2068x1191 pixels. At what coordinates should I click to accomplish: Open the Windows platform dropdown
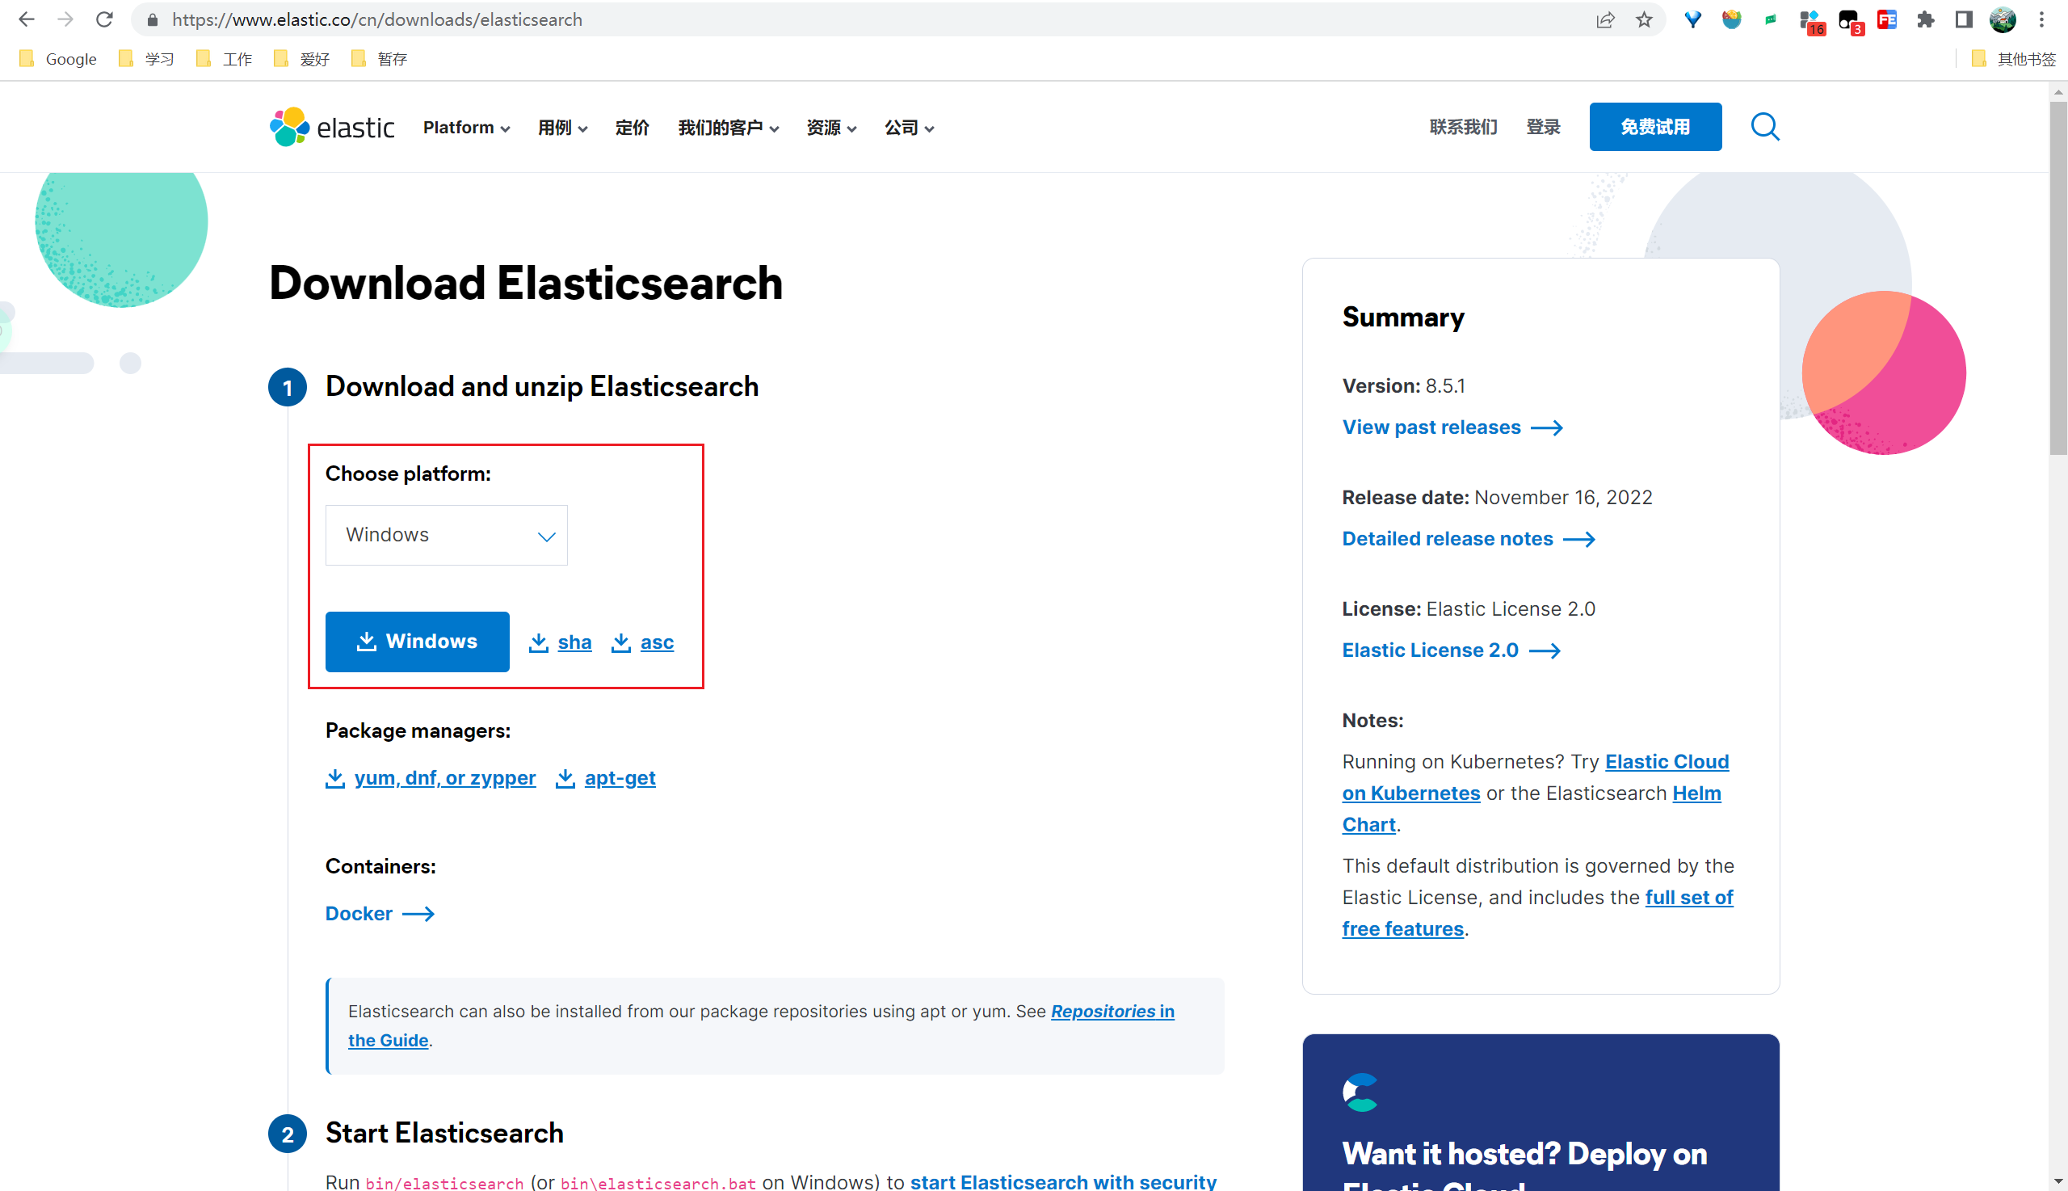446,534
